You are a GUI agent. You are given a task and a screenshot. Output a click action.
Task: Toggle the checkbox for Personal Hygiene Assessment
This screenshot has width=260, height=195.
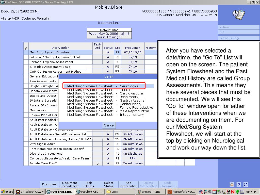[26, 62]
